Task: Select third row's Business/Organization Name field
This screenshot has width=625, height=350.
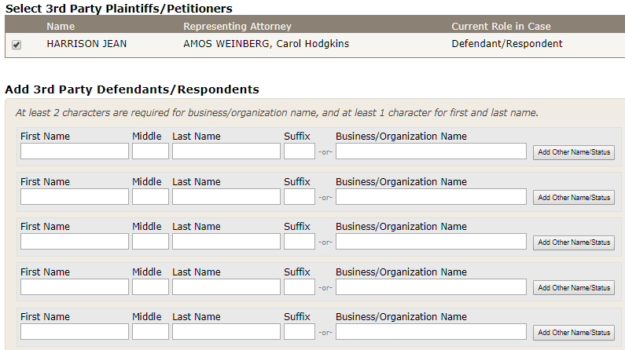Action: point(431,242)
